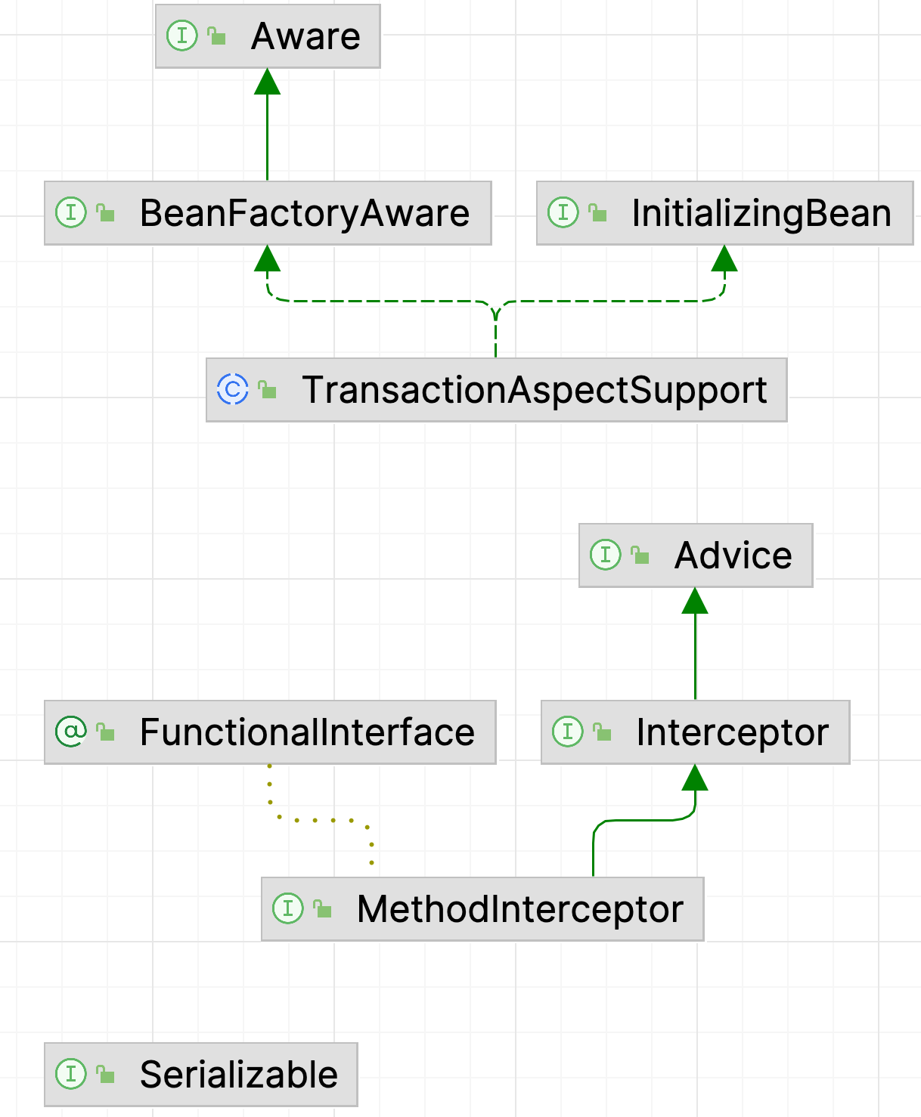Select the MethodInterceptor node label

point(520,909)
